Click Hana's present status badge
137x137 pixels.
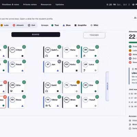78,47
